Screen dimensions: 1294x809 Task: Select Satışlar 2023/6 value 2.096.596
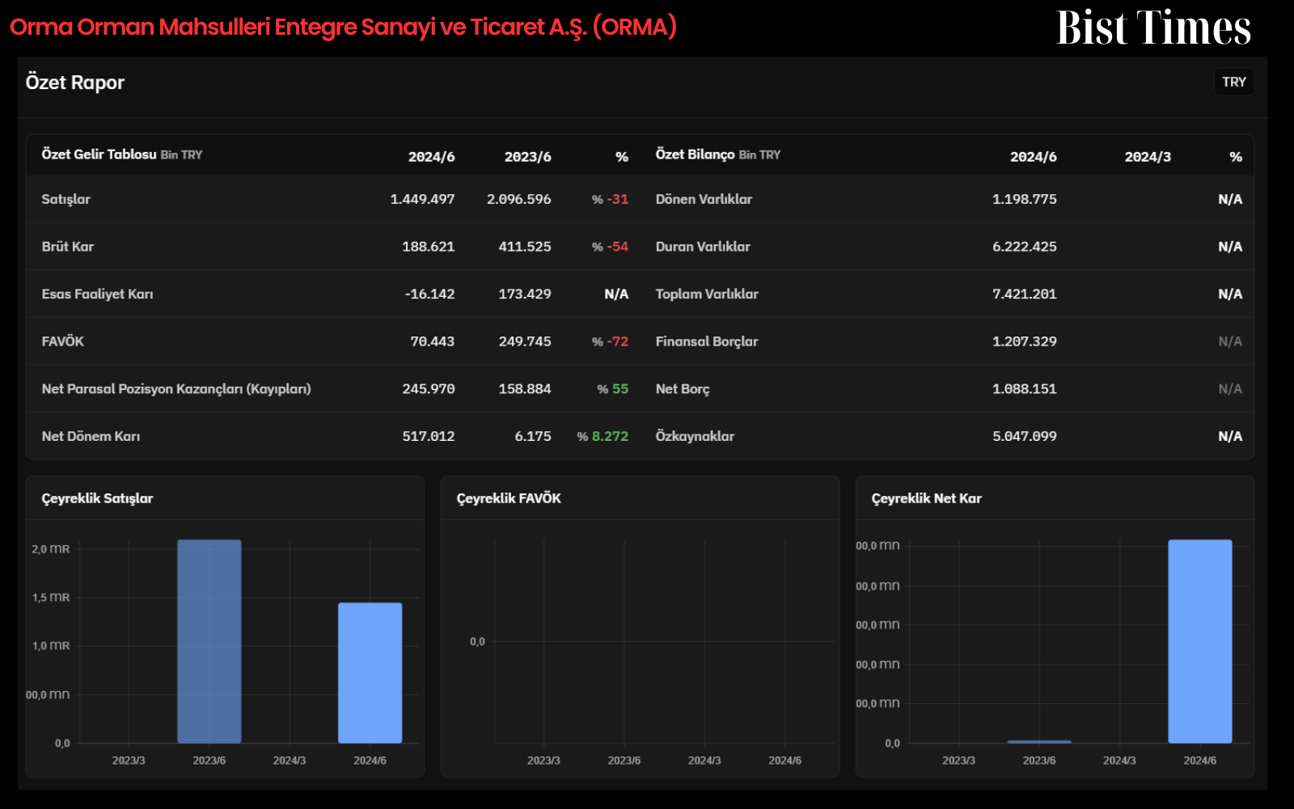[518, 199]
